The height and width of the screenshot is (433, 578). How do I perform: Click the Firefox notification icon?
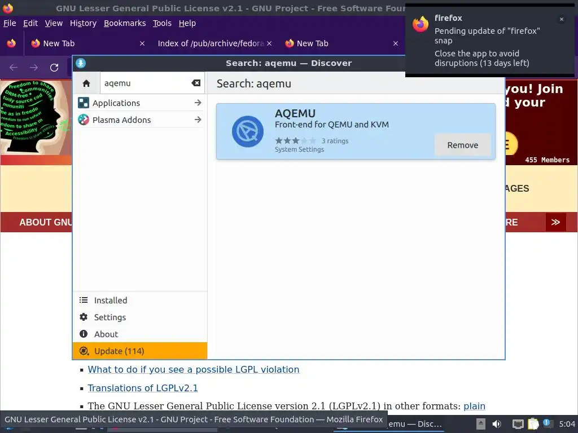[421, 24]
